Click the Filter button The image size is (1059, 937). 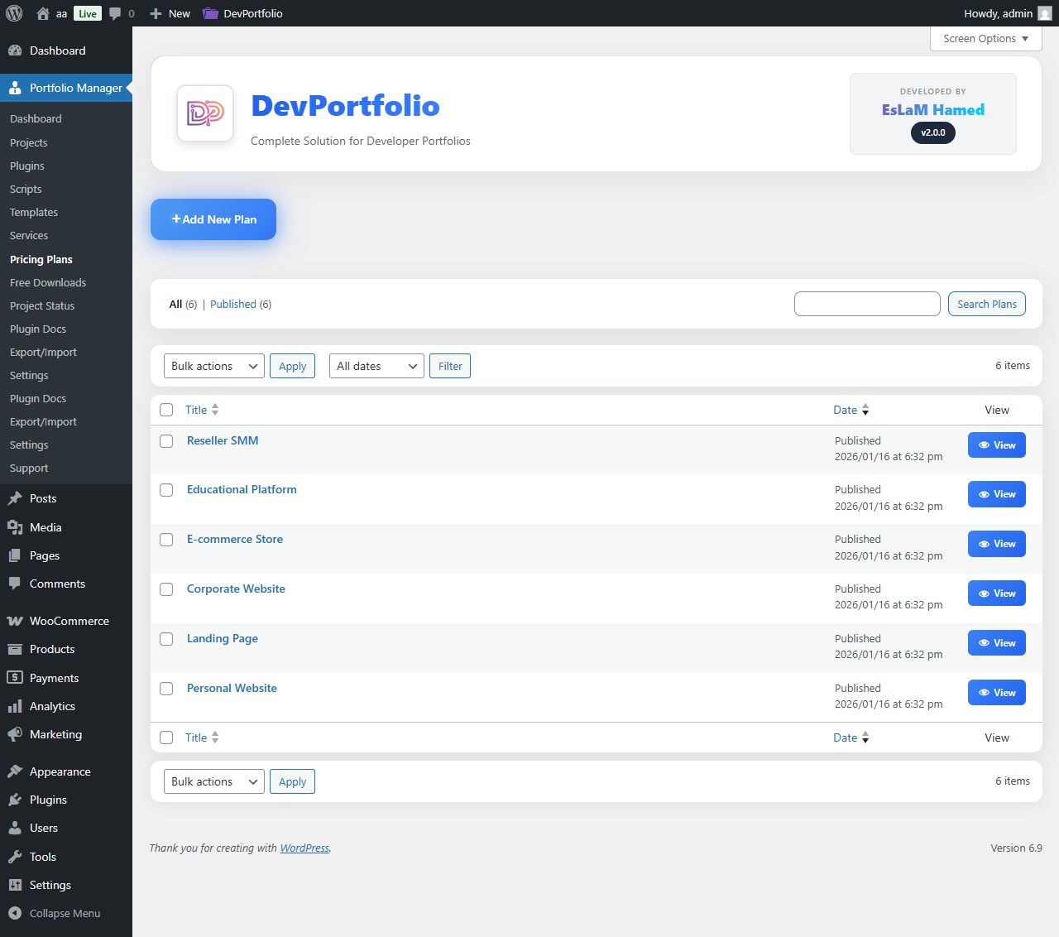(x=450, y=366)
